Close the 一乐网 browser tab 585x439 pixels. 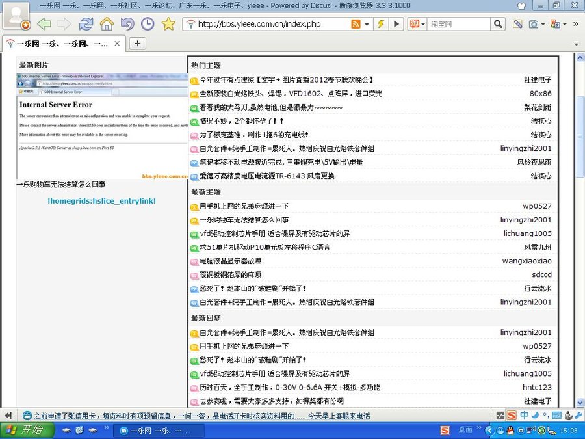coord(117,44)
